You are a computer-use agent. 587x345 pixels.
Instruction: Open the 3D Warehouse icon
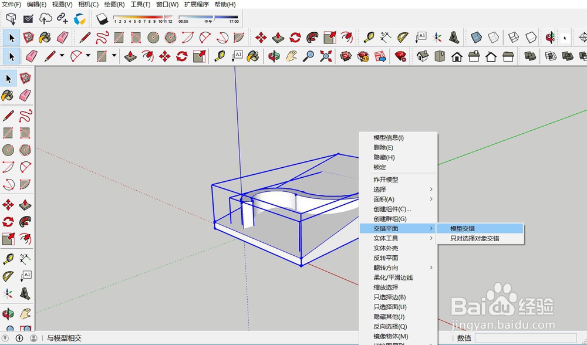[x=346, y=56]
